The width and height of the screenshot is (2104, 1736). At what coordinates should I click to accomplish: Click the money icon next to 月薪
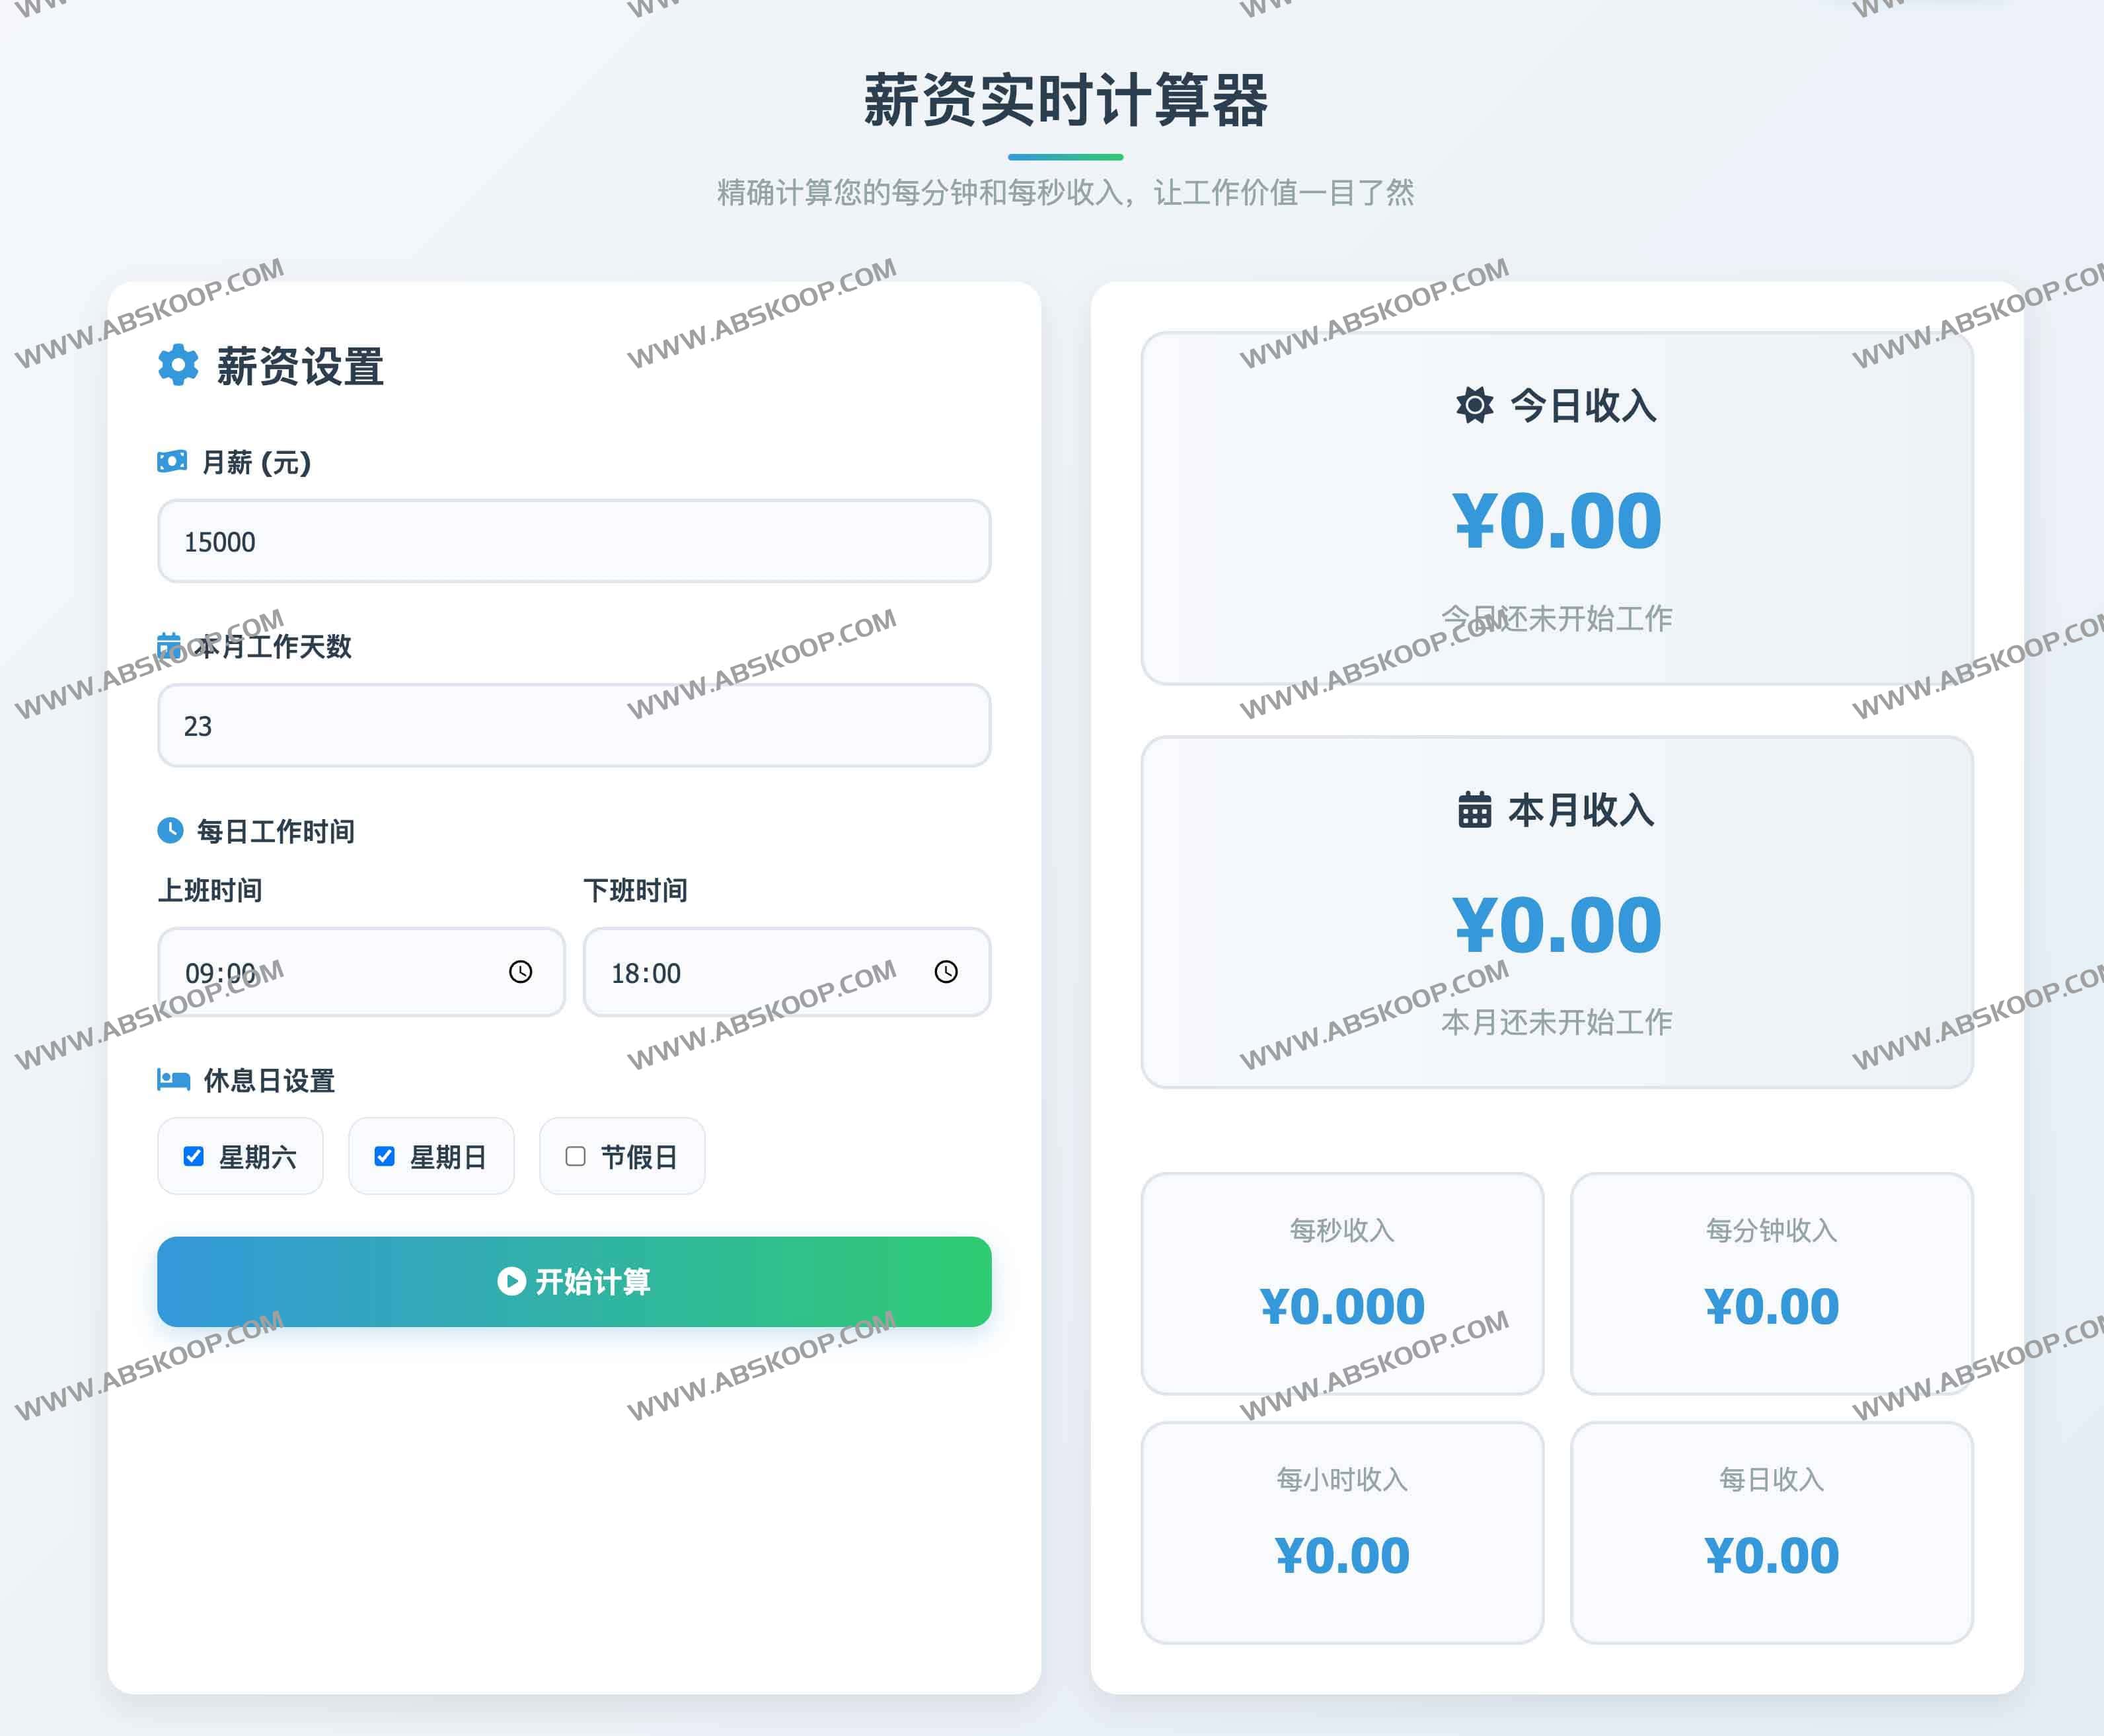172,461
